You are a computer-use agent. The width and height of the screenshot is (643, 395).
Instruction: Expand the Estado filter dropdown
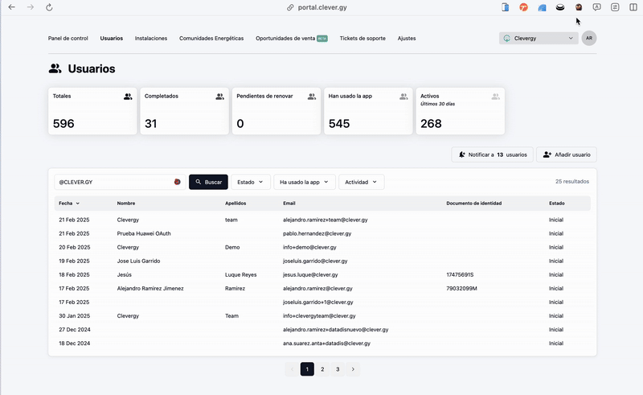(x=251, y=182)
